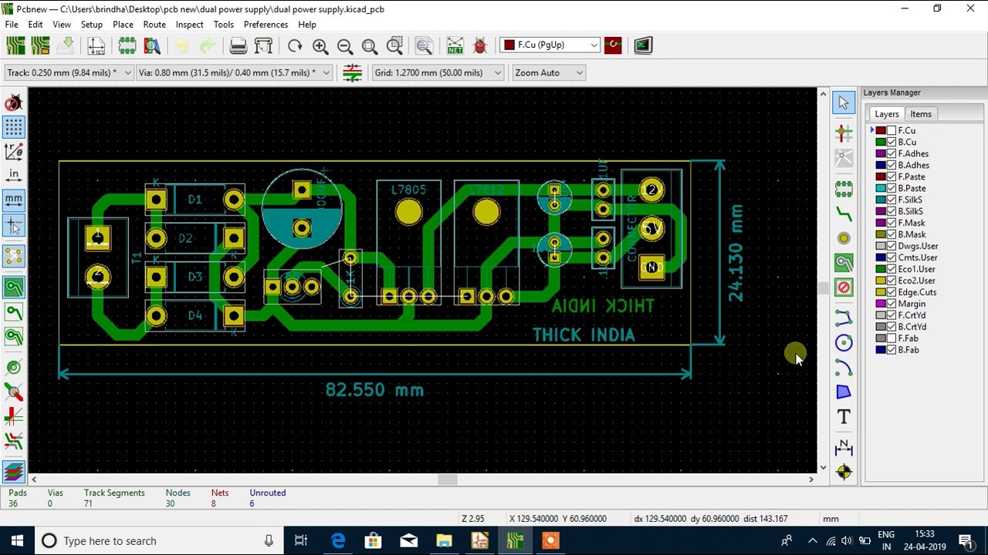Click the Windows Start button

[x=17, y=541]
